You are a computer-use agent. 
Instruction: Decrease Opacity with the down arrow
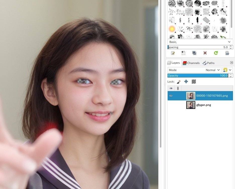click(x=231, y=77)
